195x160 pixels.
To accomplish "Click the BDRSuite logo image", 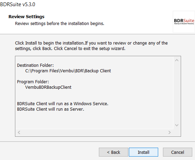I will click(x=184, y=22).
